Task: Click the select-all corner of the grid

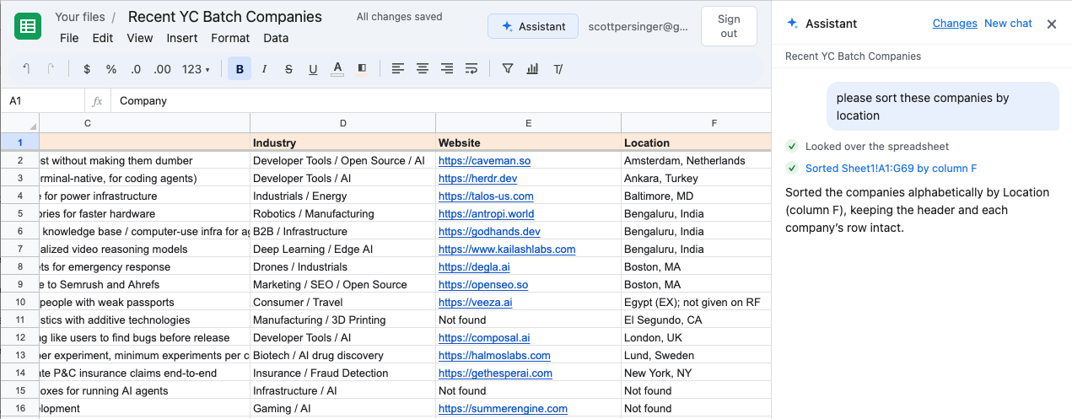Action: point(19,123)
